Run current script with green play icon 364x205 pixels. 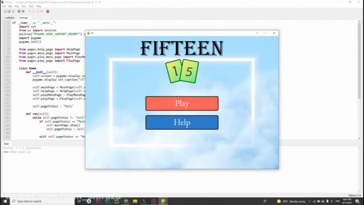(19, 11)
